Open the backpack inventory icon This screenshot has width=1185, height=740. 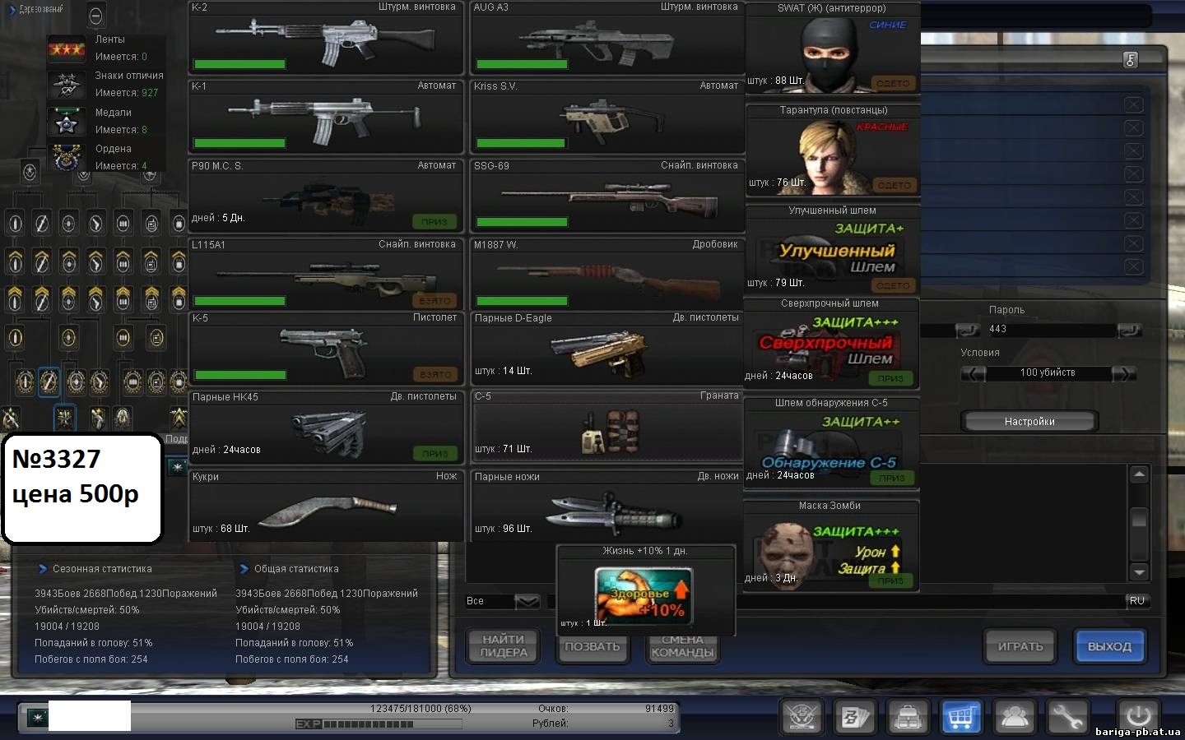coord(908,717)
